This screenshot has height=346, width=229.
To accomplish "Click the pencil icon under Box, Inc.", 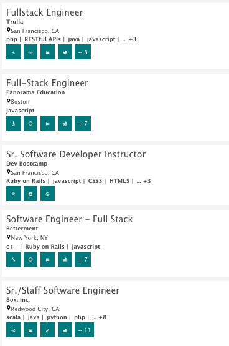I will point(47,330).
